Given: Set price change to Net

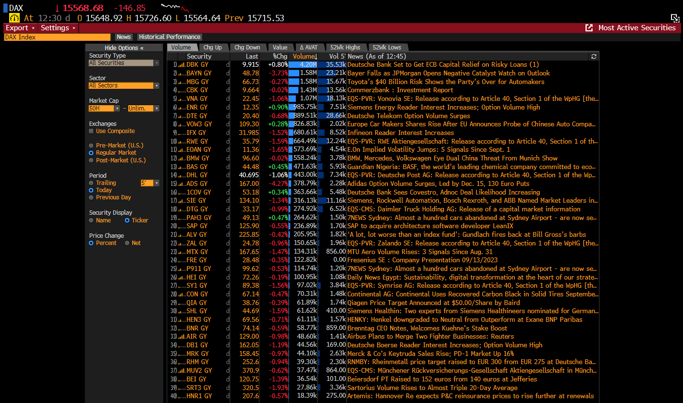Looking at the screenshot, I should [x=127, y=243].
